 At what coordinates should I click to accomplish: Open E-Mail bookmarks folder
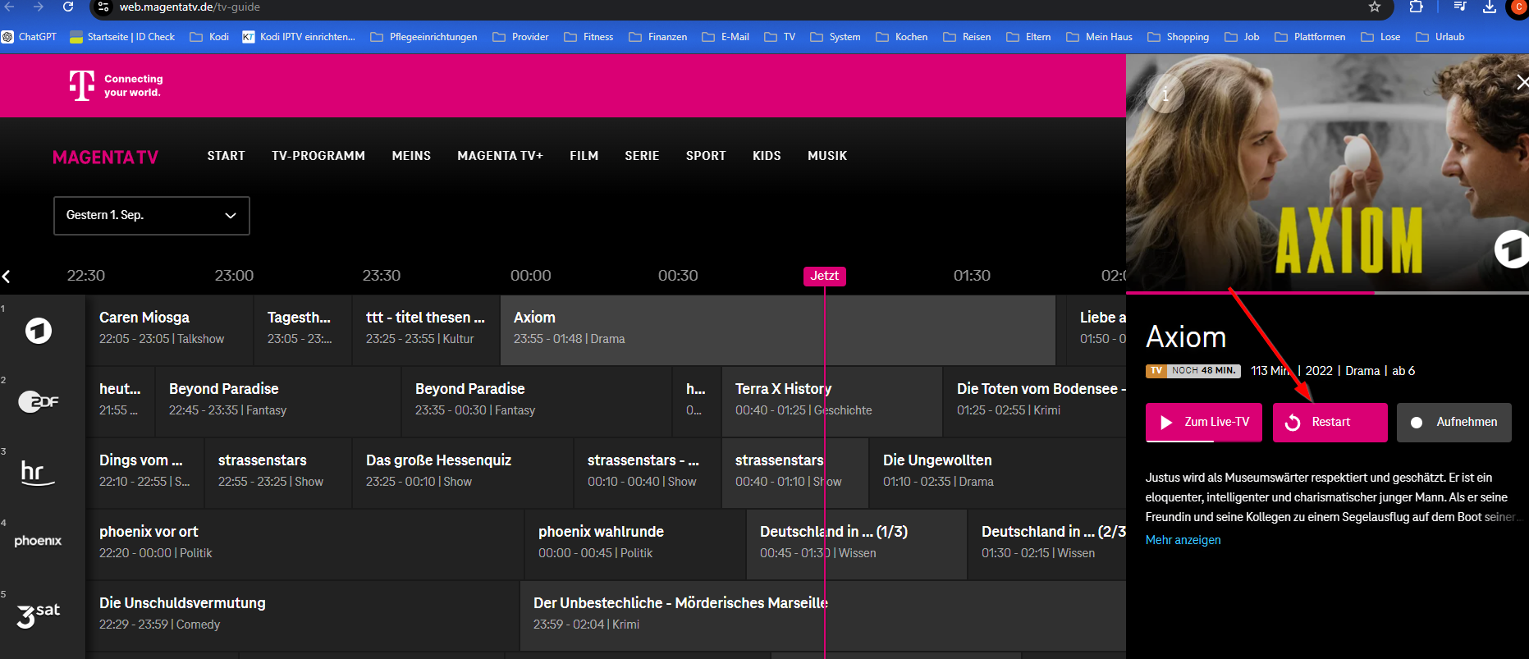(726, 37)
